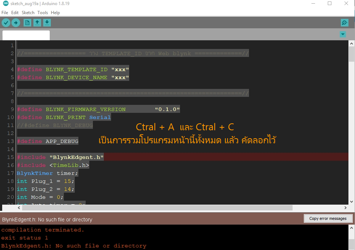Click the commented BLYNK_DEBUG define line
The image size is (355, 250).
(x=55, y=125)
